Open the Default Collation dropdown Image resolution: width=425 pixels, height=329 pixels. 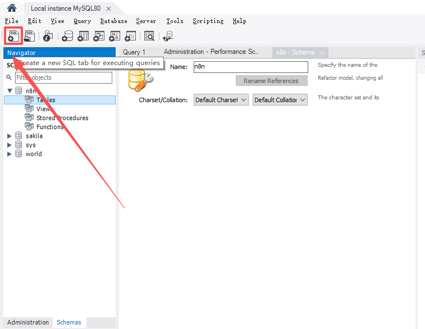coord(280,100)
